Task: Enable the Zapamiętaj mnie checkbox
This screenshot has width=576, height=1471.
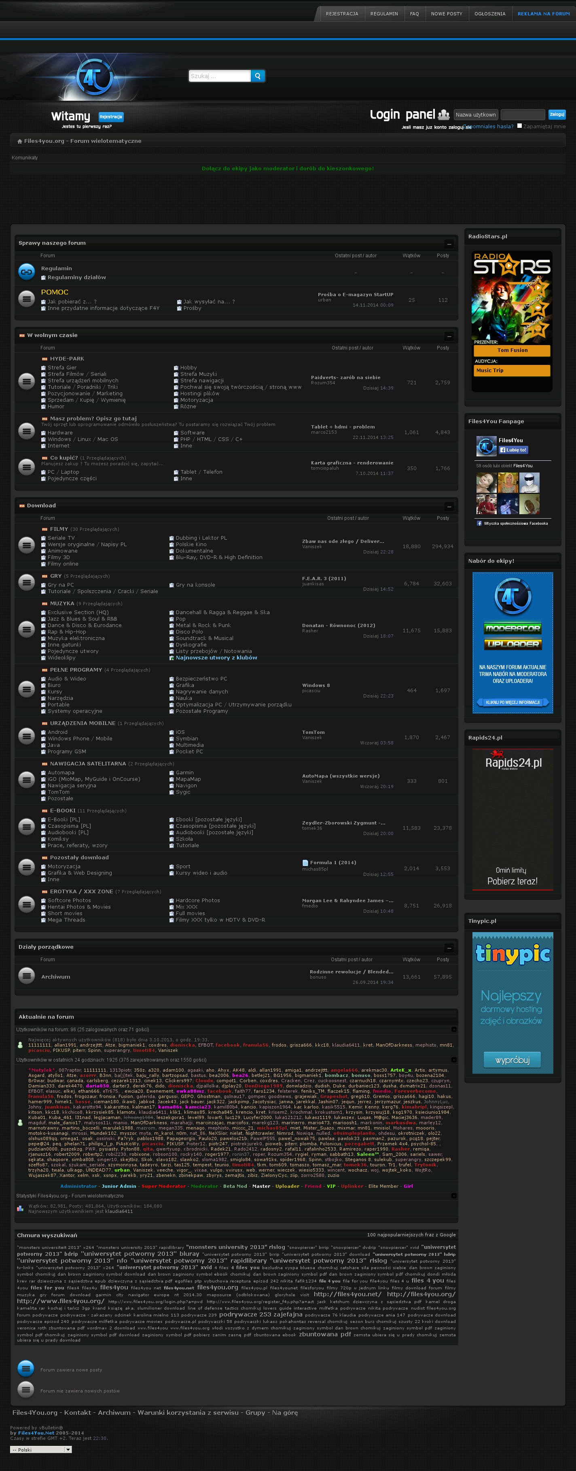Action: pyautogui.click(x=519, y=126)
